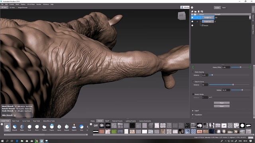Open the Mail app from the taskbar
Screen dimensions: 255x143
tap(32, 141)
